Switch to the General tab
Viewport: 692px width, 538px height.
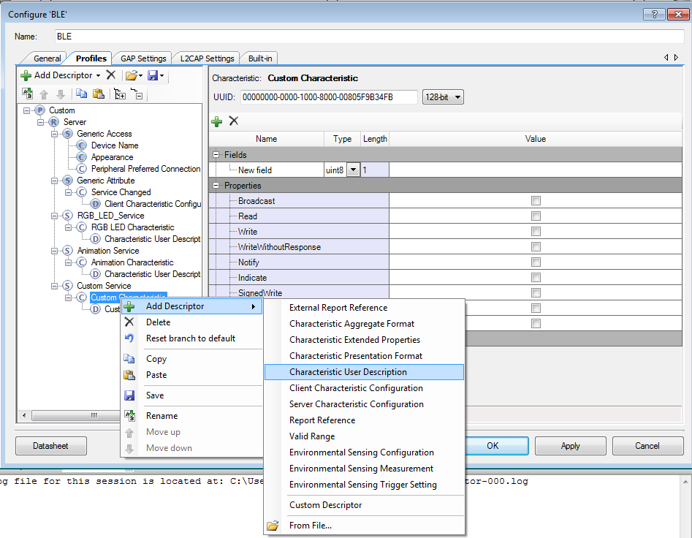47,58
